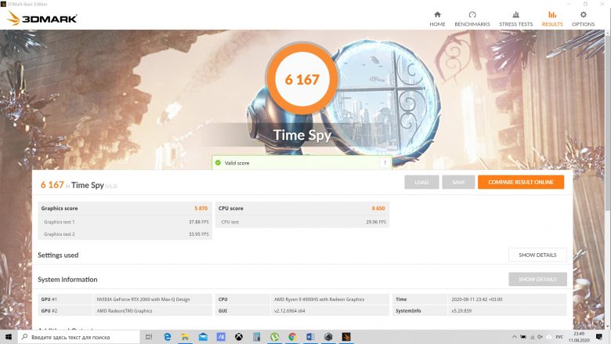The height and width of the screenshot is (344, 611).
Task: Select Graphics test 2 row
Action: 125,234
